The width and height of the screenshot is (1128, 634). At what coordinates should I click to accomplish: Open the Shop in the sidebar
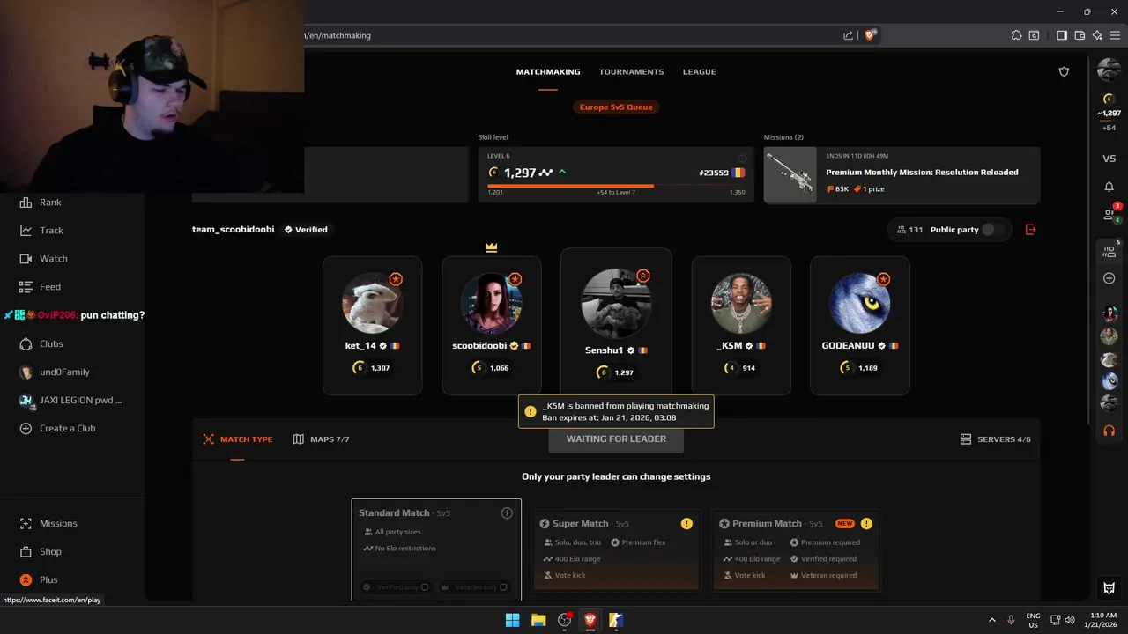pyautogui.click(x=41, y=551)
